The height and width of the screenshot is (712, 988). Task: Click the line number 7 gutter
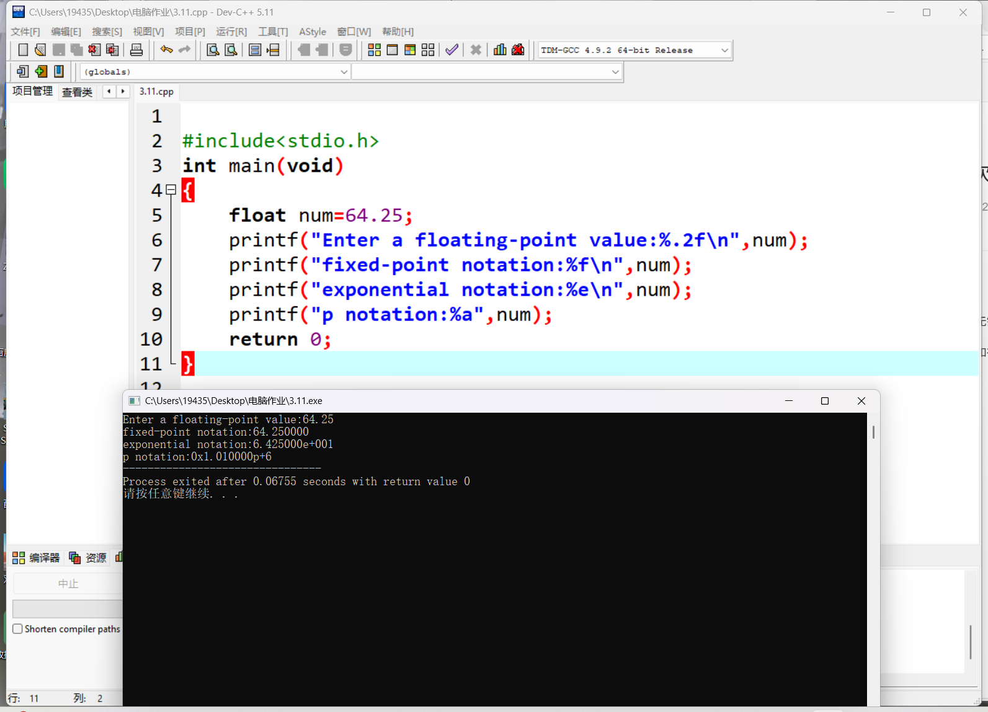(x=157, y=265)
